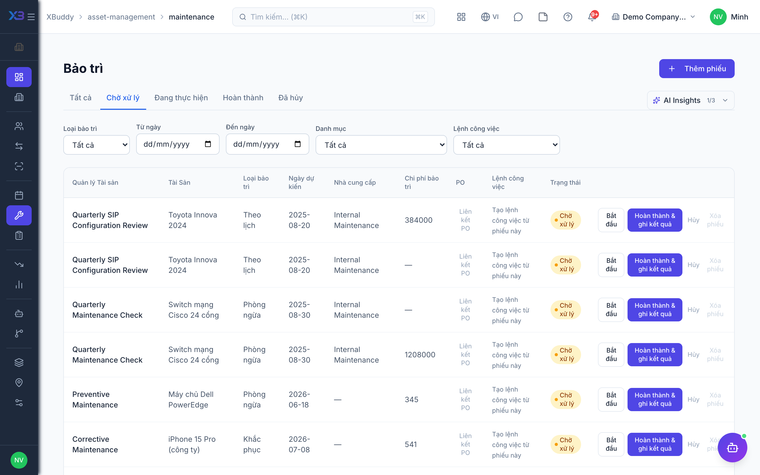Open the Lệnh công việc dropdown

[506, 145]
